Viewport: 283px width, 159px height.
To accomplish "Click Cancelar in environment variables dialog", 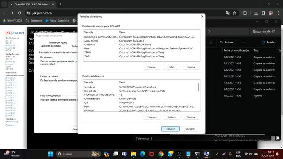I will point(190,129).
